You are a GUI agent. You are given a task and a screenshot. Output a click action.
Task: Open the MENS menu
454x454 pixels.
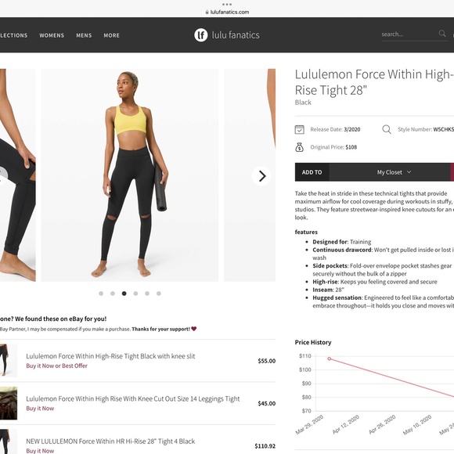click(84, 35)
